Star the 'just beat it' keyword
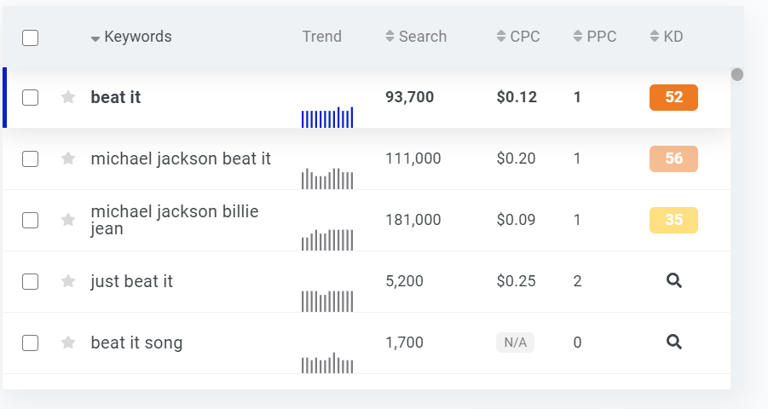The image size is (768, 409). pyautogui.click(x=68, y=281)
